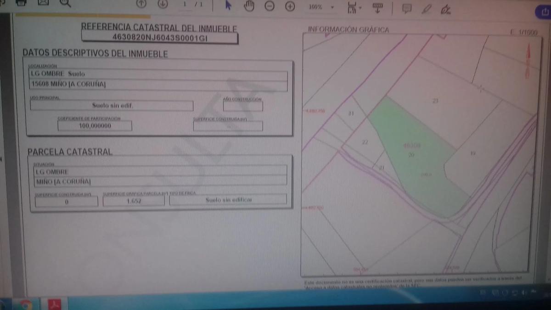Activate the Hand pan tool
The image size is (551, 310).
coord(249,6)
